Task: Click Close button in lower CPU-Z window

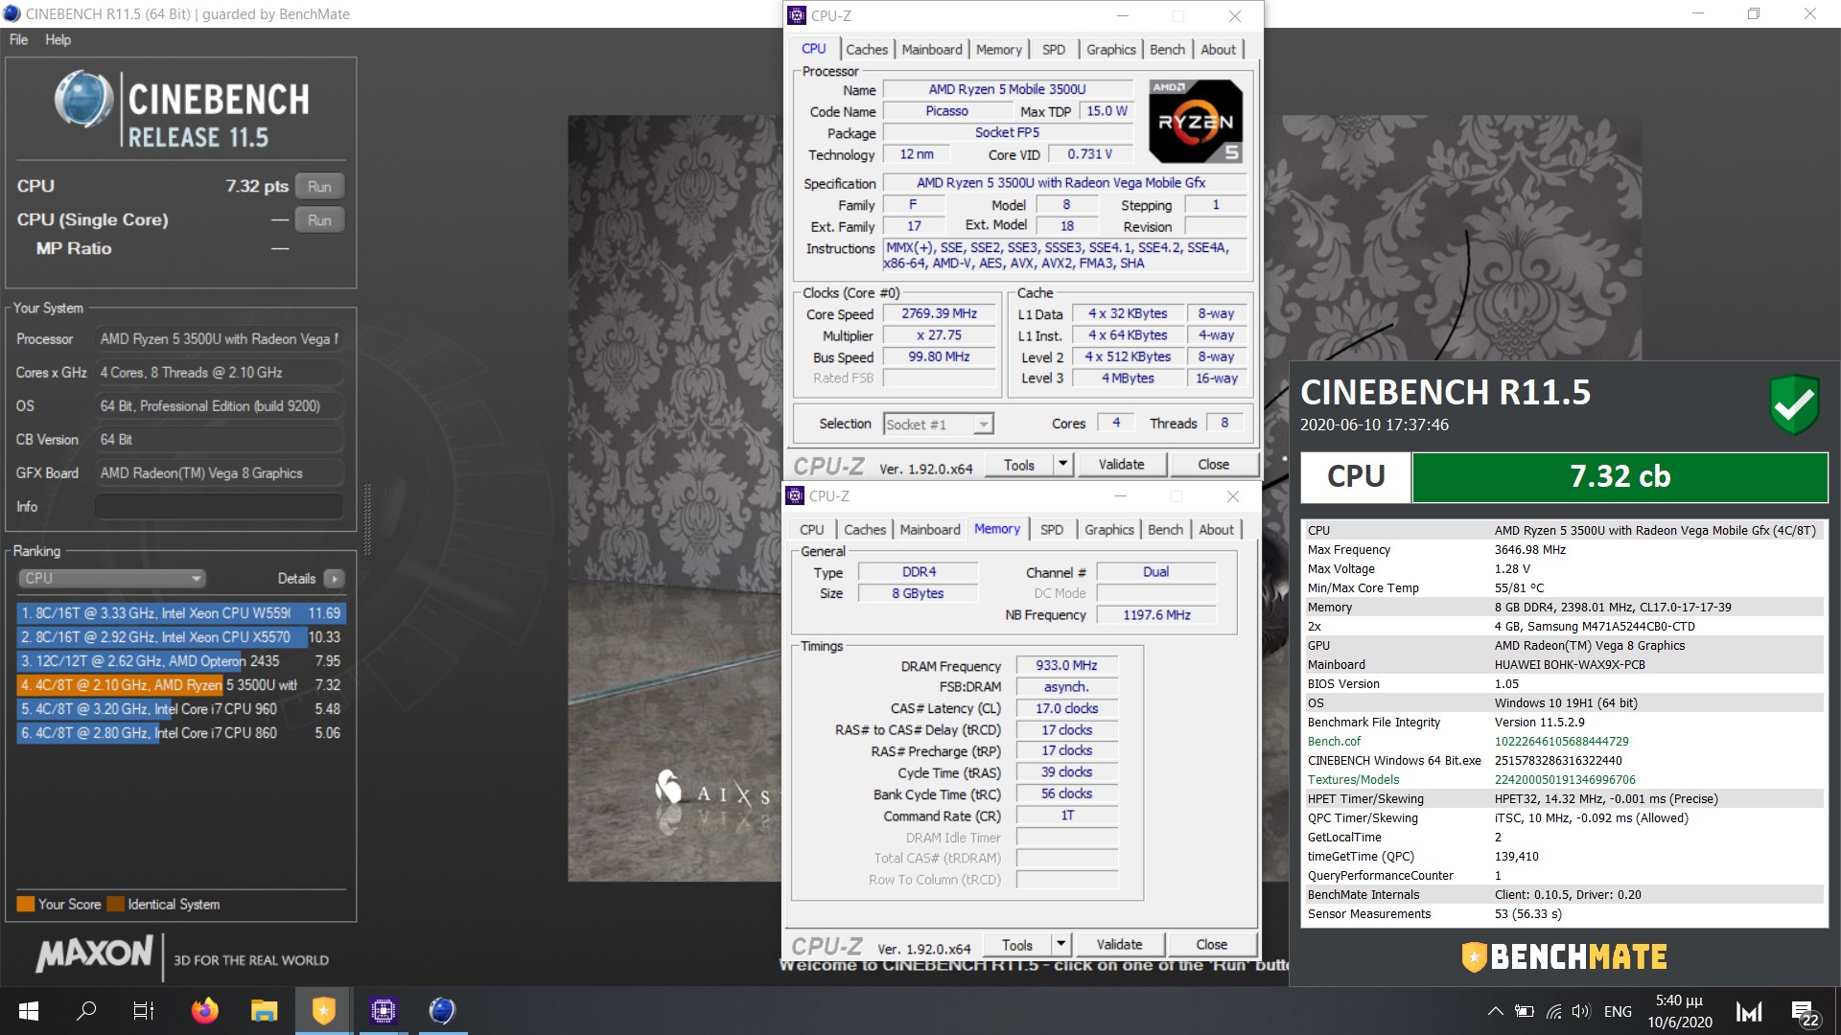Action: (1211, 945)
